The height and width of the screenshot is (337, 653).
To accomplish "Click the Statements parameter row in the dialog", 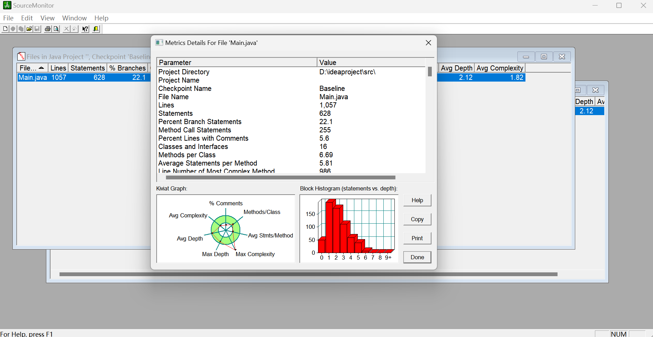I will 291,113.
